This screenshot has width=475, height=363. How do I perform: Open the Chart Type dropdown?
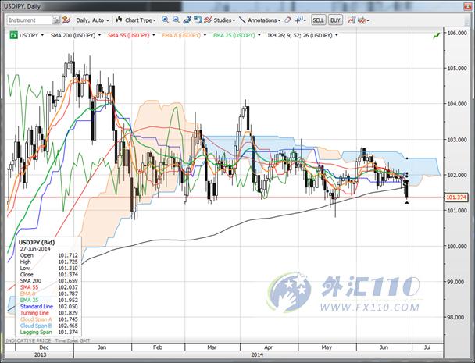[x=141, y=20]
